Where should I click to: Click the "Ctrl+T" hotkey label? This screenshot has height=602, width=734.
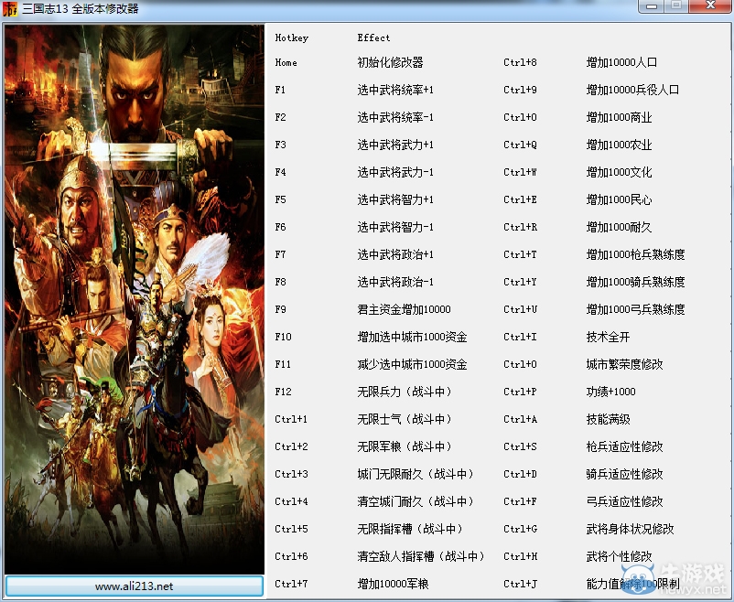(x=520, y=254)
